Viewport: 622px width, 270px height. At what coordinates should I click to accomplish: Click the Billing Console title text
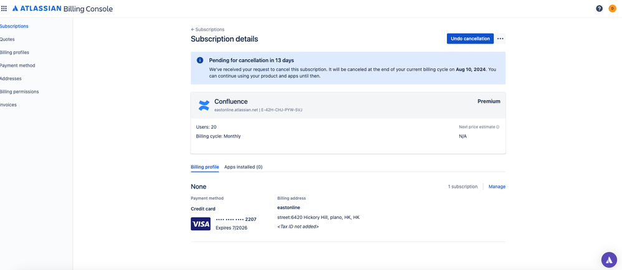88,9
